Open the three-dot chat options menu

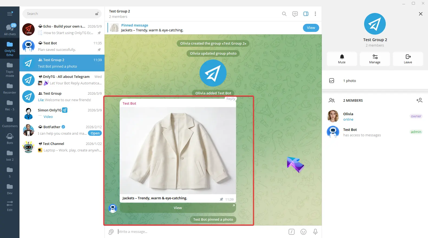coord(315,14)
